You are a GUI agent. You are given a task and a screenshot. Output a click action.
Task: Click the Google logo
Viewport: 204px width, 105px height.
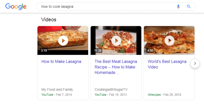(x=16, y=6)
